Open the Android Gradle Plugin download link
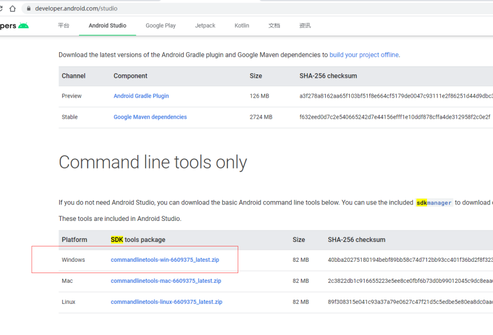The width and height of the screenshot is (493, 335). 141,96
